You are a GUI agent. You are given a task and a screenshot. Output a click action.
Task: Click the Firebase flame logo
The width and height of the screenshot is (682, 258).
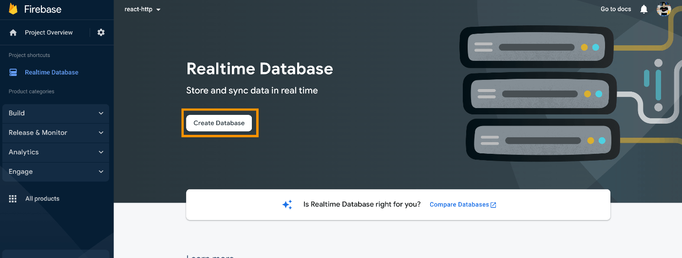(x=13, y=9)
